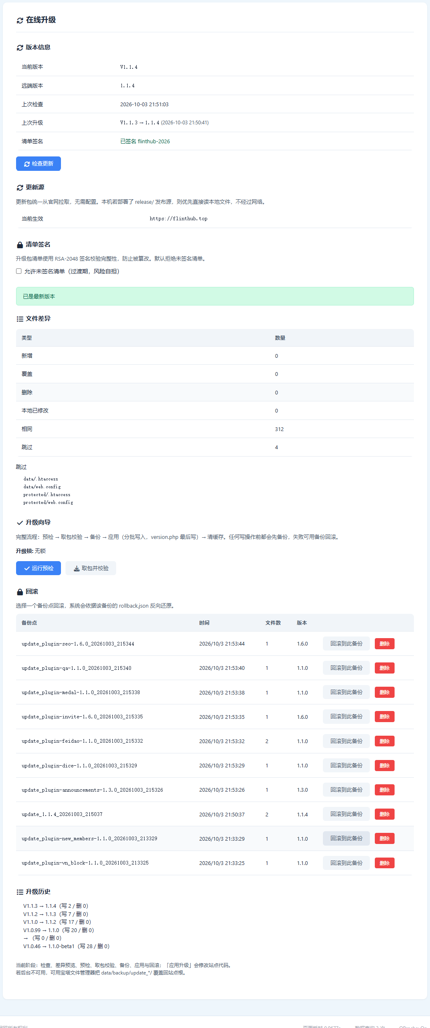Viewport: 430px width, 1028px height.
Task: Click the 跳过 row in file diff table
Action: (215, 447)
